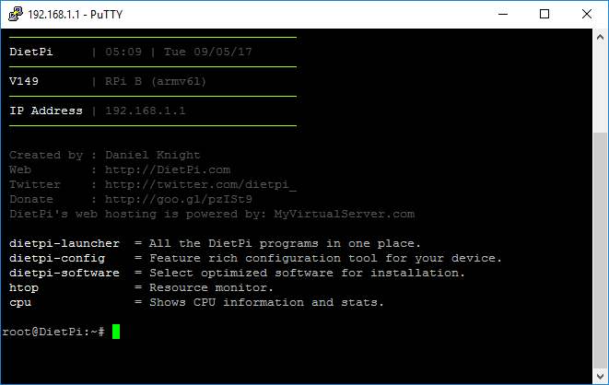Close the PuTTY session window

tap(587, 15)
